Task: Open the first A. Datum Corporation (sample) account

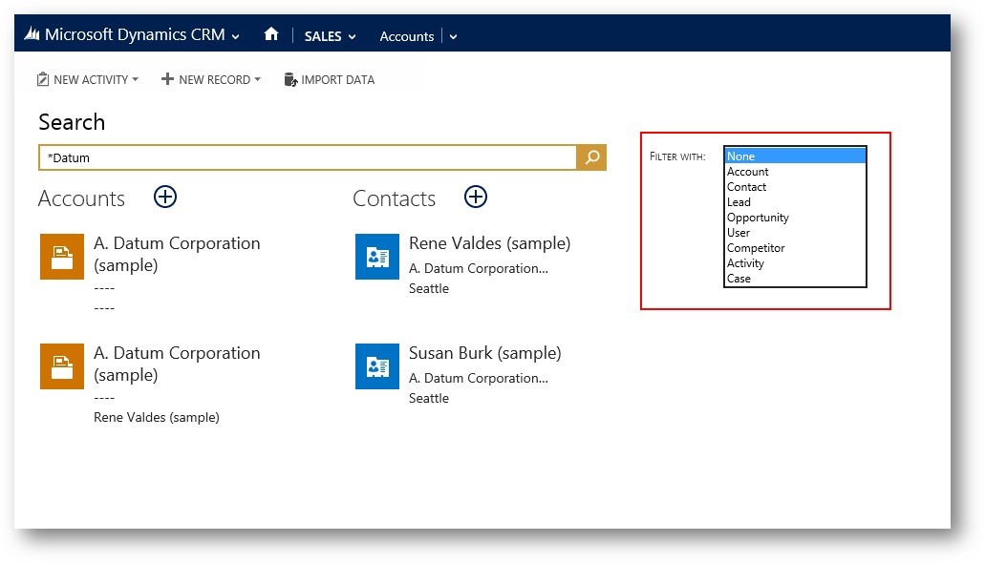Action: [x=177, y=254]
